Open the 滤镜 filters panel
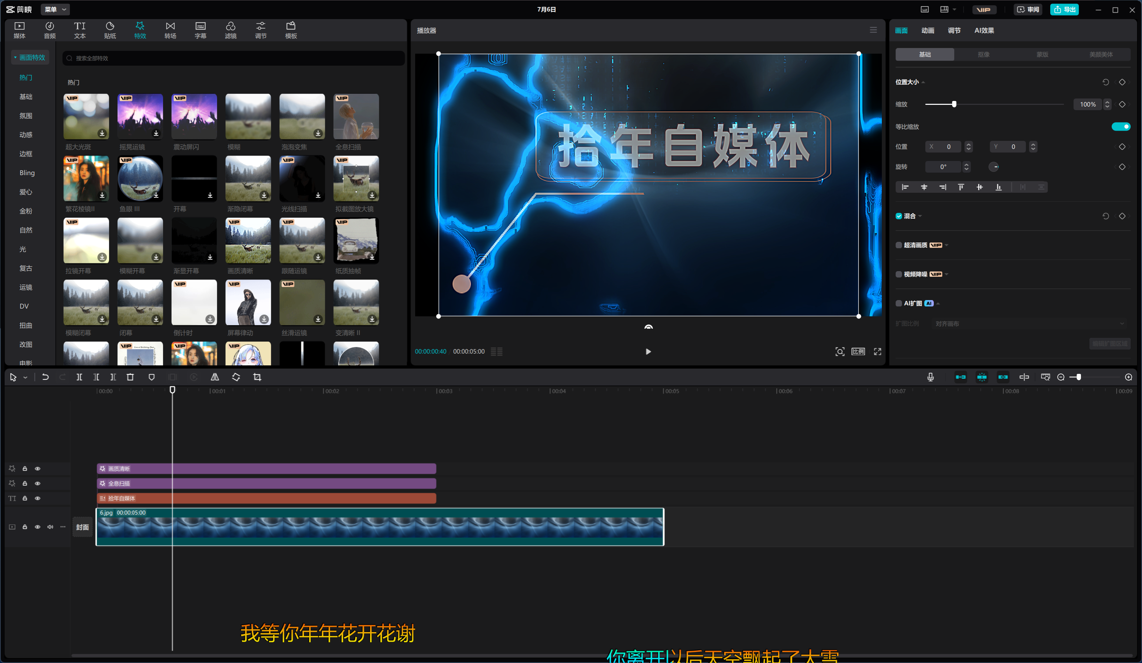The width and height of the screenshot is (1142, 663). pyautogui.click(x=231, y=30)
